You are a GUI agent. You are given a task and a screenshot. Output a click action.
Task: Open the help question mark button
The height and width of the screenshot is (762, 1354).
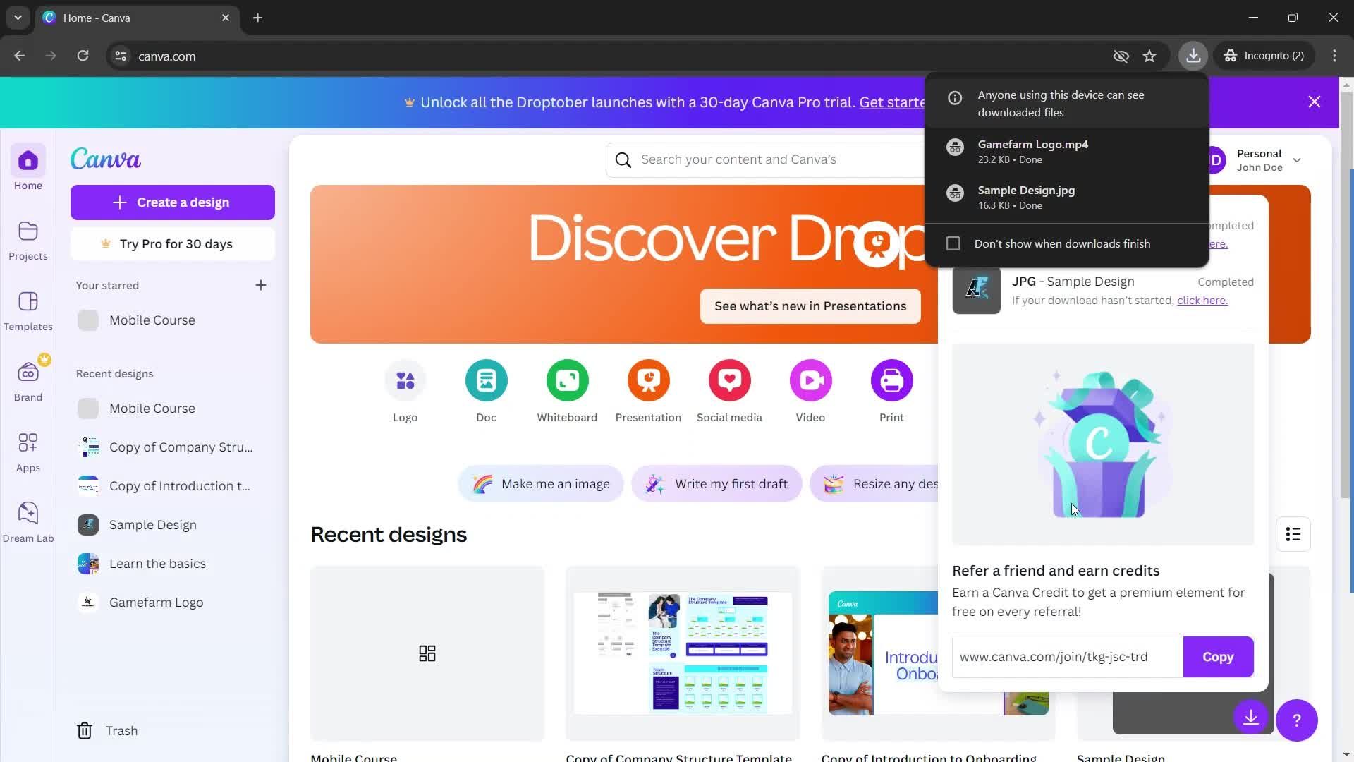pyautogui.click(x=1297, y=720)
